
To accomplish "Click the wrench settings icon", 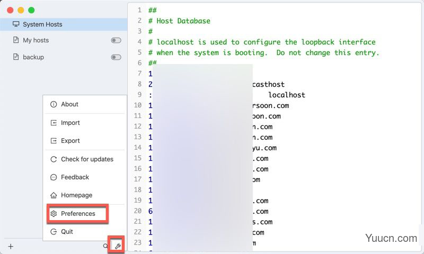I will click(x=118, y=246).
